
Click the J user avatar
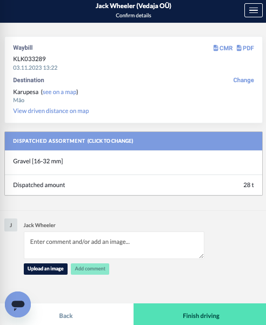11,225
